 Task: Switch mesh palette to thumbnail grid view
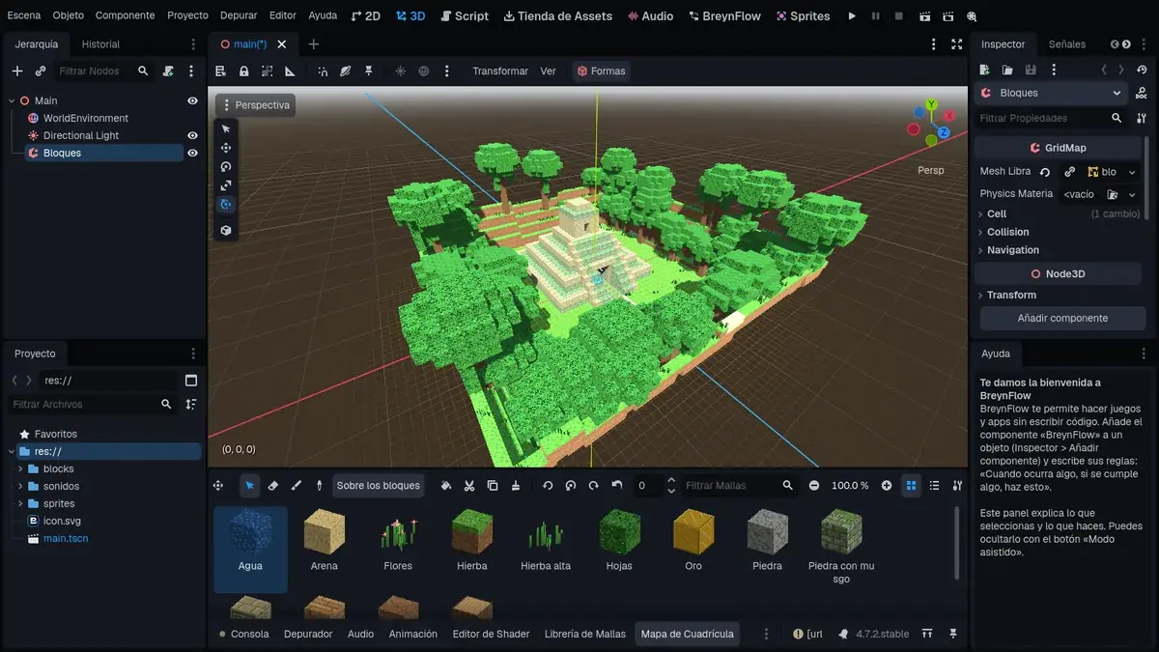pos(911,486)
